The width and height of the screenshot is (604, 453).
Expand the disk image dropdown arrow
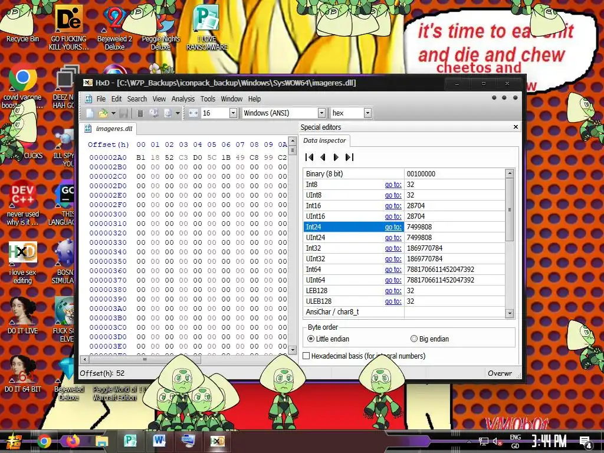pos(178,113)
